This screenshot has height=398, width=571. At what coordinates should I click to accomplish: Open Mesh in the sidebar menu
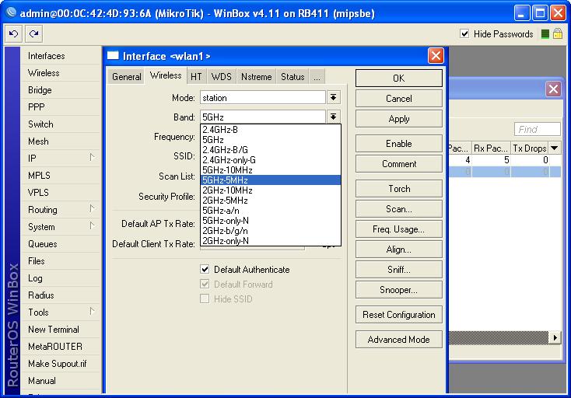coord(61,141)
